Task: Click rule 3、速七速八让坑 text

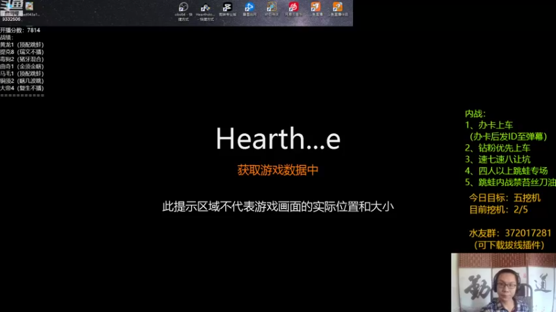Action: (498, 159)
